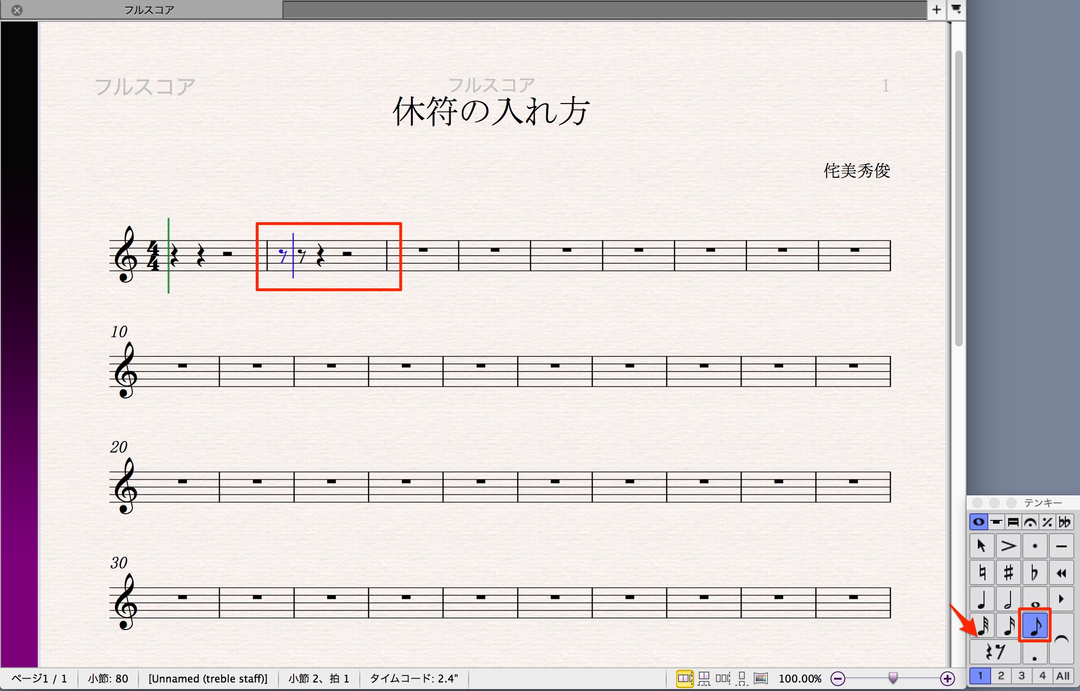This screenshot has height=691, width=1080.
Task: Switch keypad to the Accidentals (double flat) layout
Action: pyautogui.click(x=1064, y=522)
